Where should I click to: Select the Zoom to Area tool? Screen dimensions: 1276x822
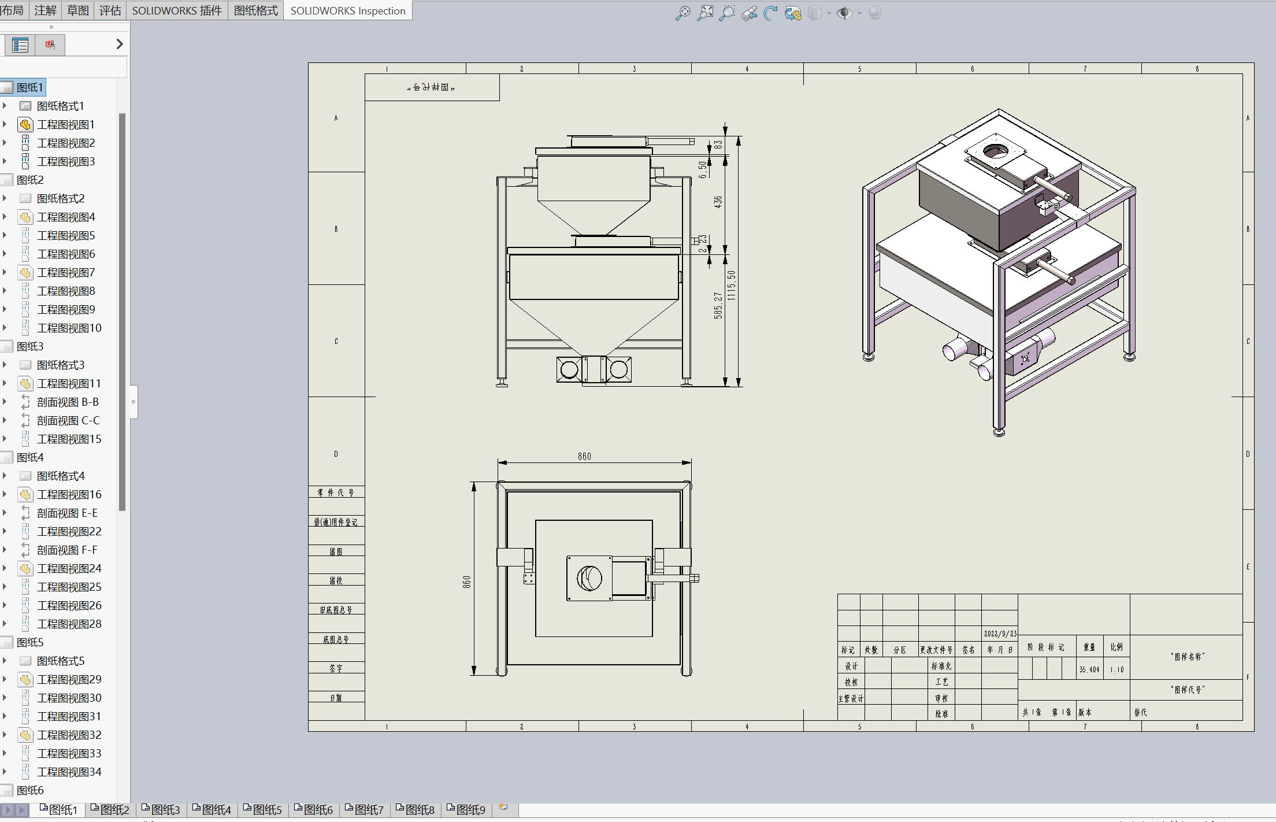(727, 13)
